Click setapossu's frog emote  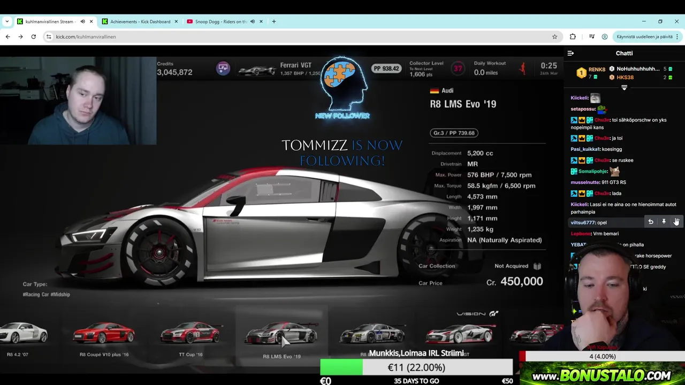coord(602,109)
